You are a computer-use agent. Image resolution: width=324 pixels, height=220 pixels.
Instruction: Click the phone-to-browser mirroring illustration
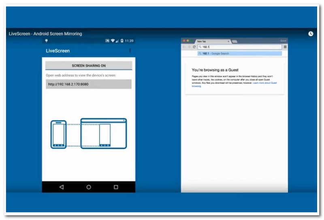point(89,133)
